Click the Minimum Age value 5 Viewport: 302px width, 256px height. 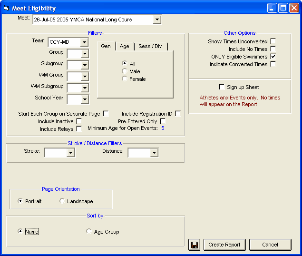(162, 128)
